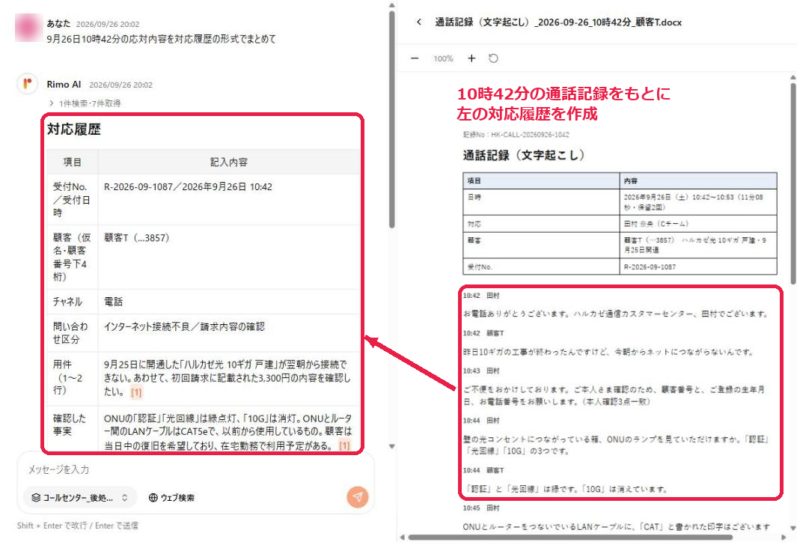
Task: Click the メッセージを入力 text field
Action: [x=195, y=469]
